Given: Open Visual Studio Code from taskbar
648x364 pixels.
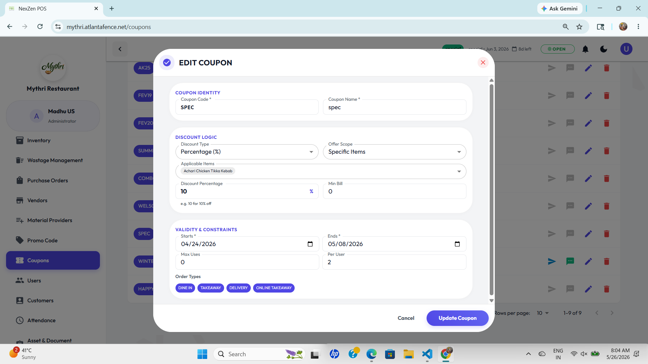Looking at the screenshot, I should (427, 354).
